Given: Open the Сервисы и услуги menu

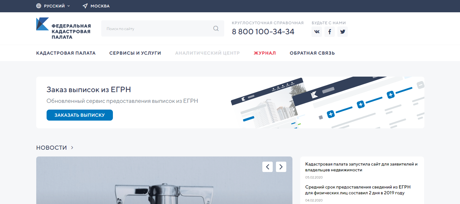Looking at the screenshot, I should click(x=135, y=53).
